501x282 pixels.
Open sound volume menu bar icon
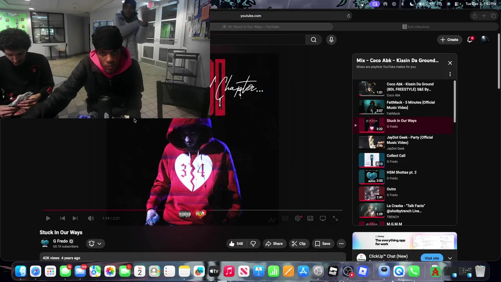tap(421, 4)
